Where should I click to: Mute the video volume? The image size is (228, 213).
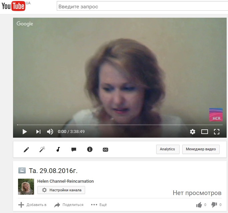pyautogui.click(x=50, y=132)
